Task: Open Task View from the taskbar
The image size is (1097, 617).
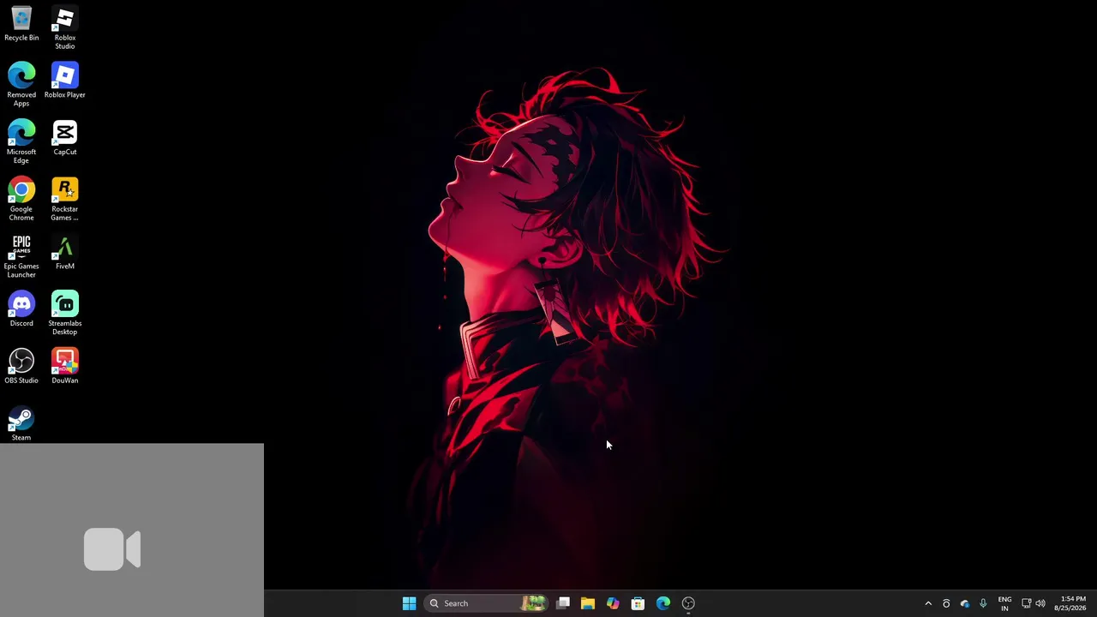Action: tap(563, 603)
